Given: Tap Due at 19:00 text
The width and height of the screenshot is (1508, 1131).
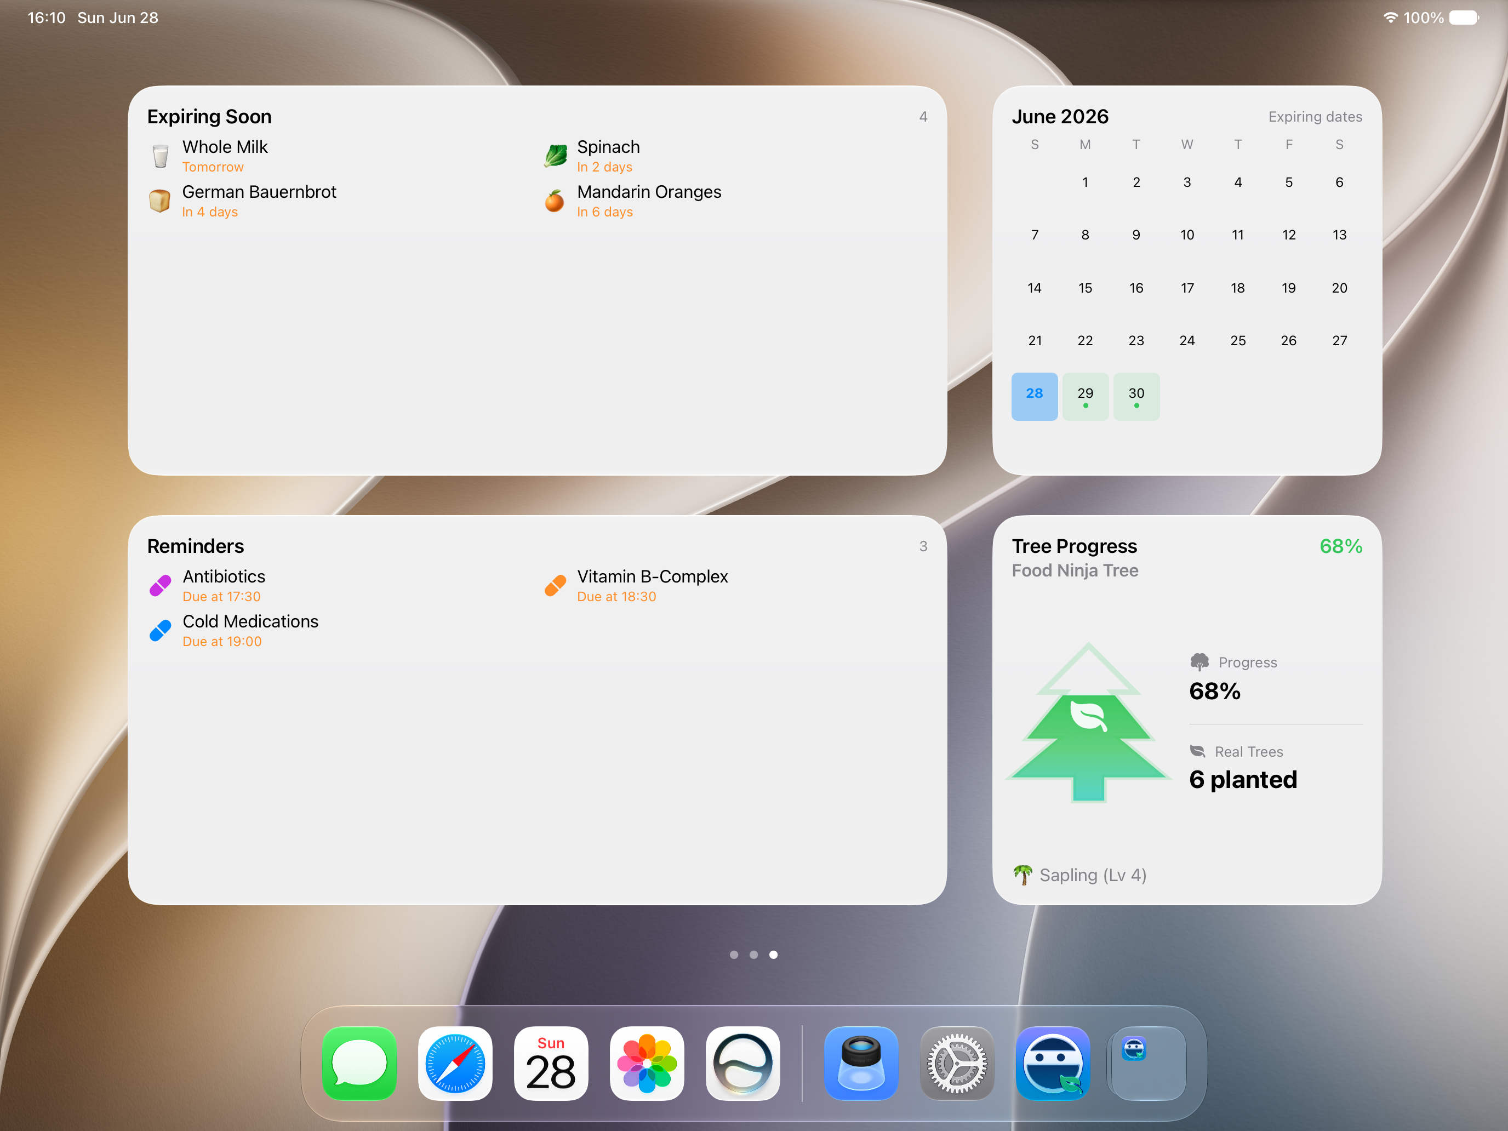Looking at the screenshot, I should pos(221,642).
